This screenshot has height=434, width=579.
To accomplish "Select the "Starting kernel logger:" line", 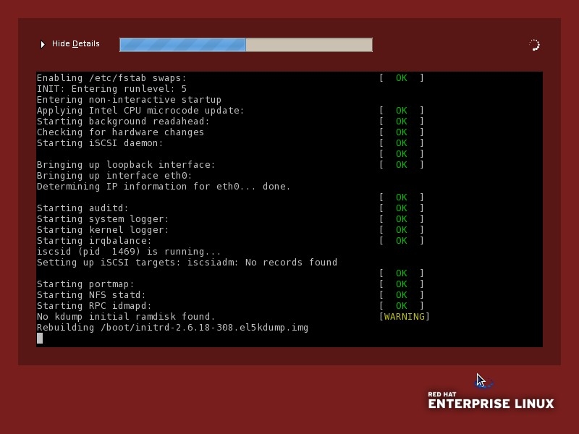I will pos(103,230).
